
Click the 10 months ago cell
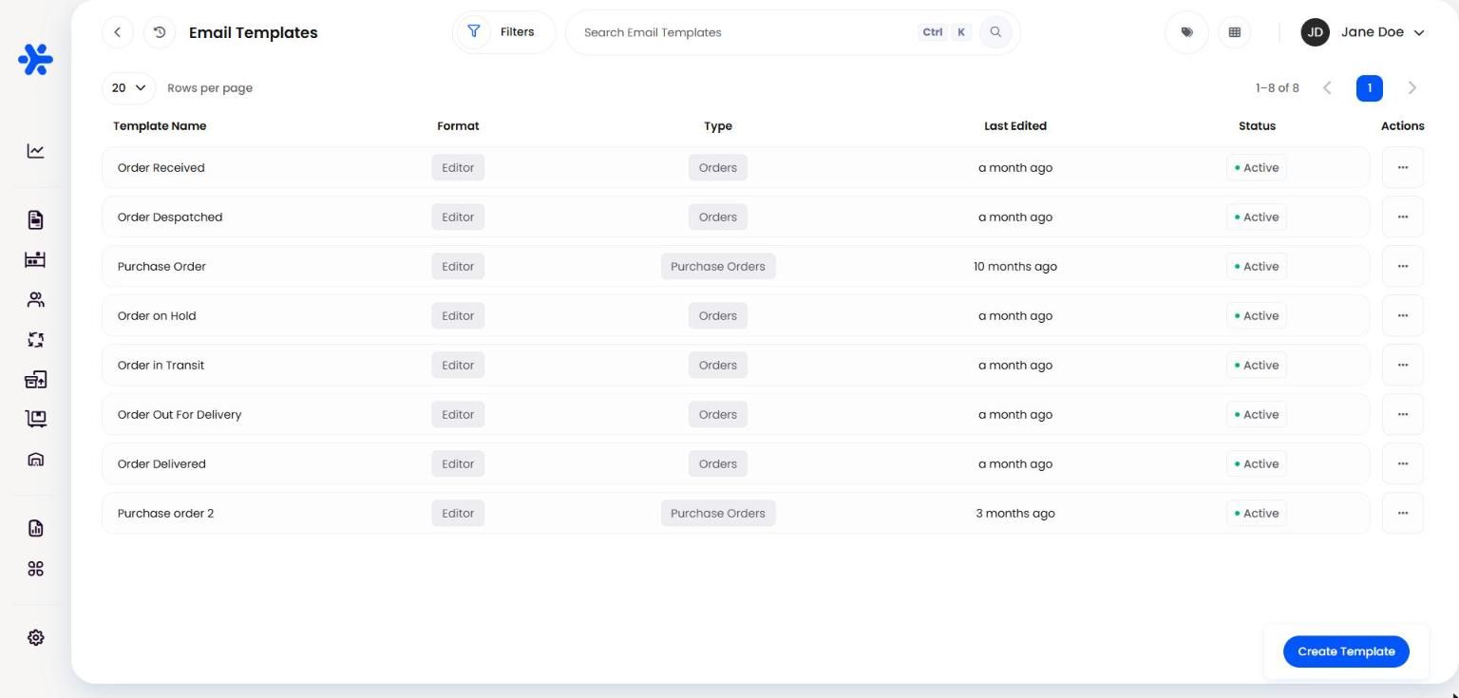1015,267
